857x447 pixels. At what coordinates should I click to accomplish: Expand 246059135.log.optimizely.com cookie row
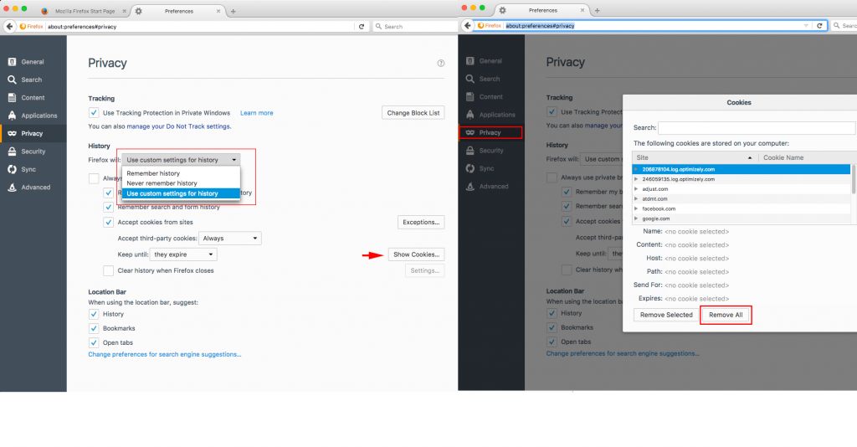pos(636,179)
